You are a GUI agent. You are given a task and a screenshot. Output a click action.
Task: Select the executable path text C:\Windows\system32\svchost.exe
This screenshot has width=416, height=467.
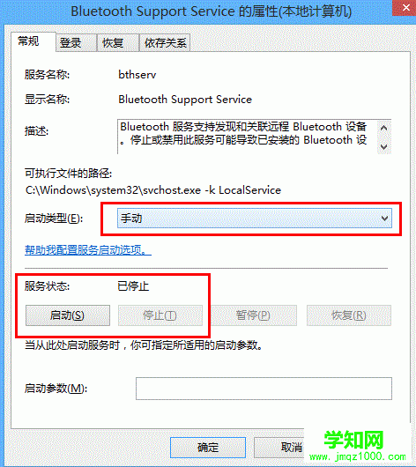coord(113,190)
